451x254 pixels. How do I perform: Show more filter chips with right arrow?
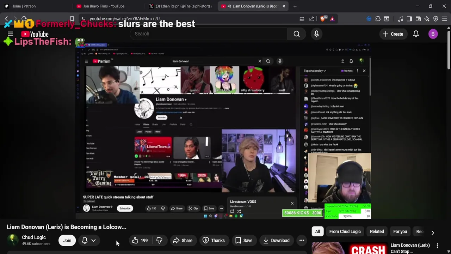coord(433,232)
